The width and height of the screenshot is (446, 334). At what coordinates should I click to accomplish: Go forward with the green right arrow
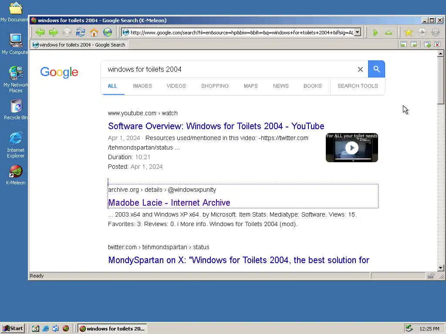click(x=54, y=32)
